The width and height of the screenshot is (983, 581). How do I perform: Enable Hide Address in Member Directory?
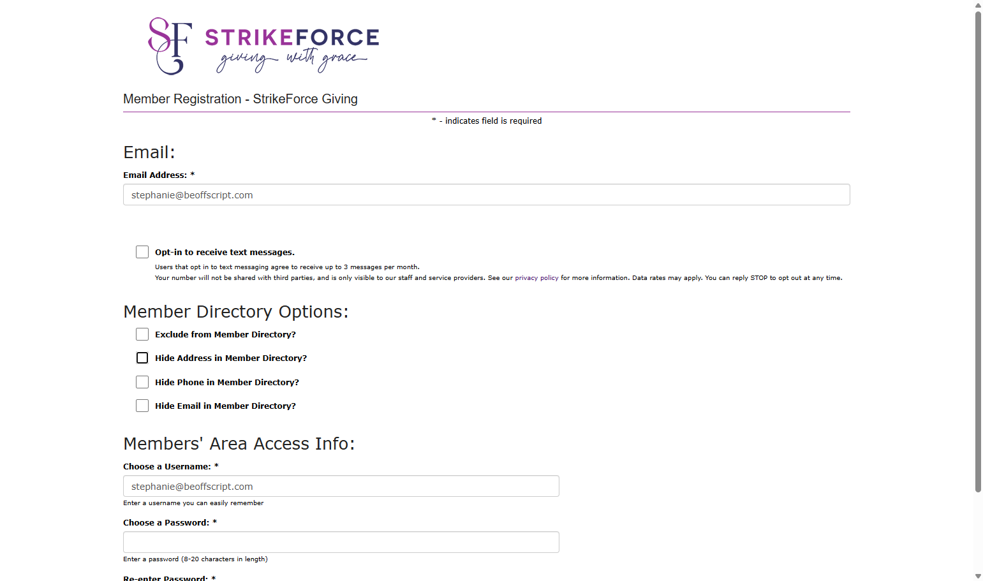click(x=142, y=358)
